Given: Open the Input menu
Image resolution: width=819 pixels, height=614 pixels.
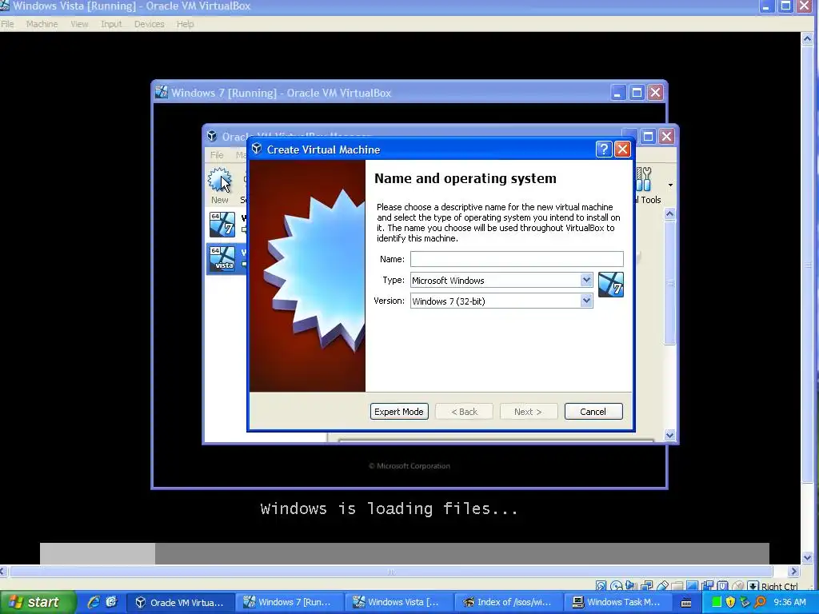Looking at the screenshot, I should (x=111, y=24).
